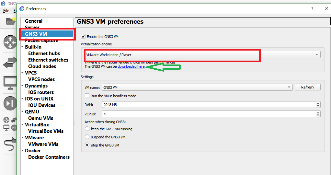Select the Docker category label
Image resolution: width=331 pixels, height=175 pixels.
coord(33,150)
